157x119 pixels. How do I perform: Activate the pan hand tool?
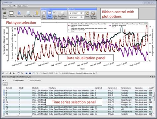tap(19, 73)
